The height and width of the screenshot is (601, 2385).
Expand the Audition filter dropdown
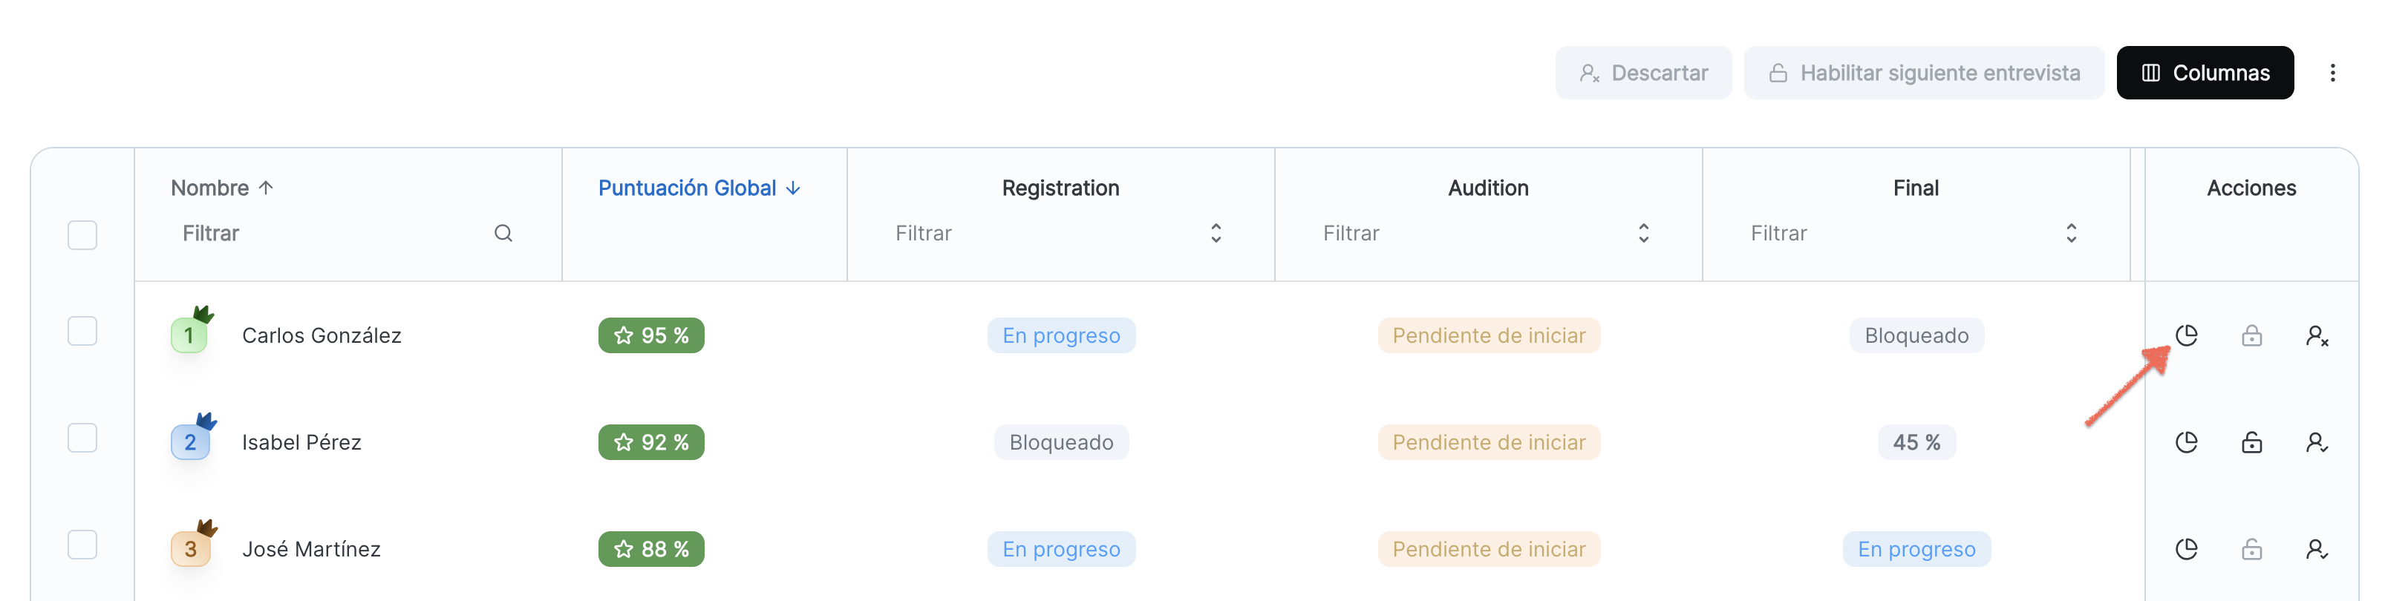pos(1487,233)
